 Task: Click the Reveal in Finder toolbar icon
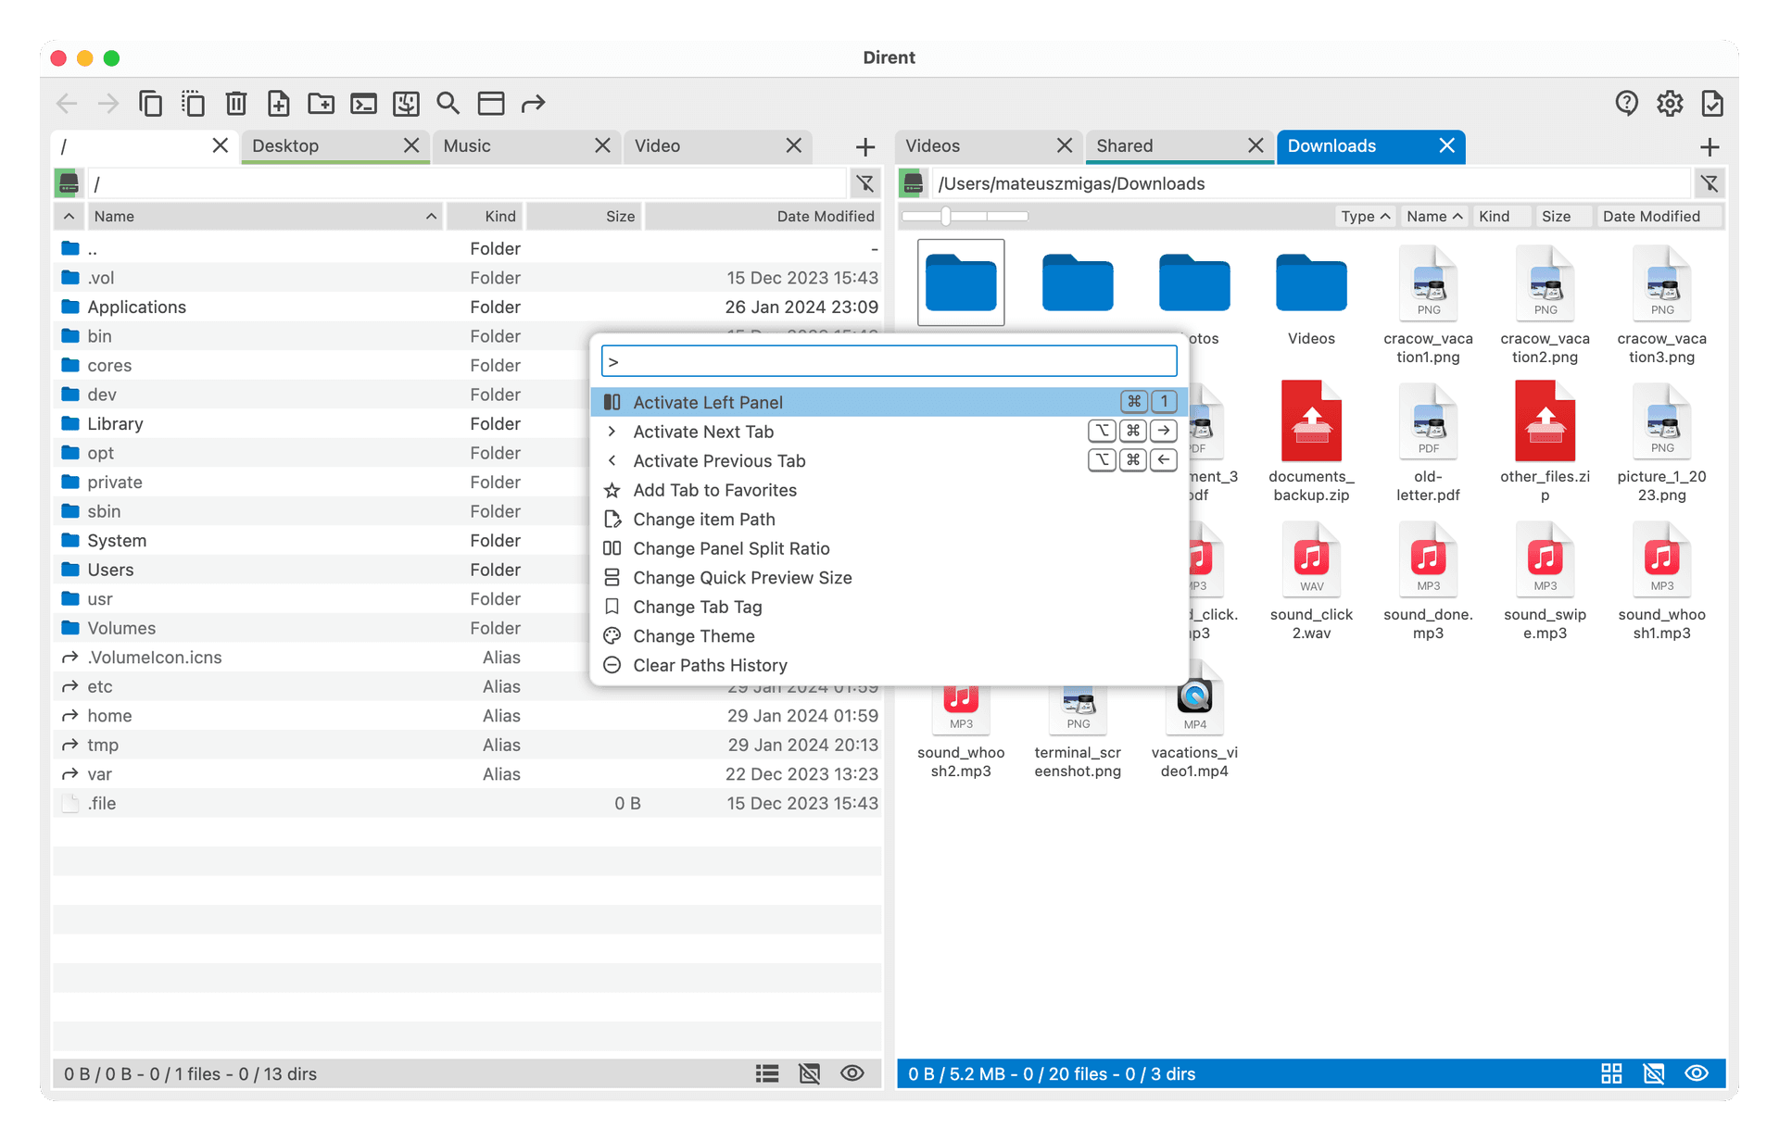406,103
